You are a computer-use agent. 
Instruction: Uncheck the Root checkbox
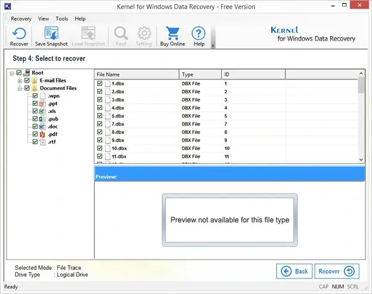click(18, 73)
